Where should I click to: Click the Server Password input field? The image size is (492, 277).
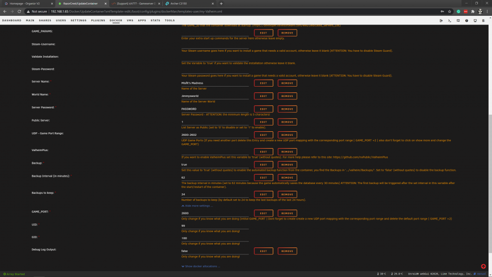tap(215, 109)
